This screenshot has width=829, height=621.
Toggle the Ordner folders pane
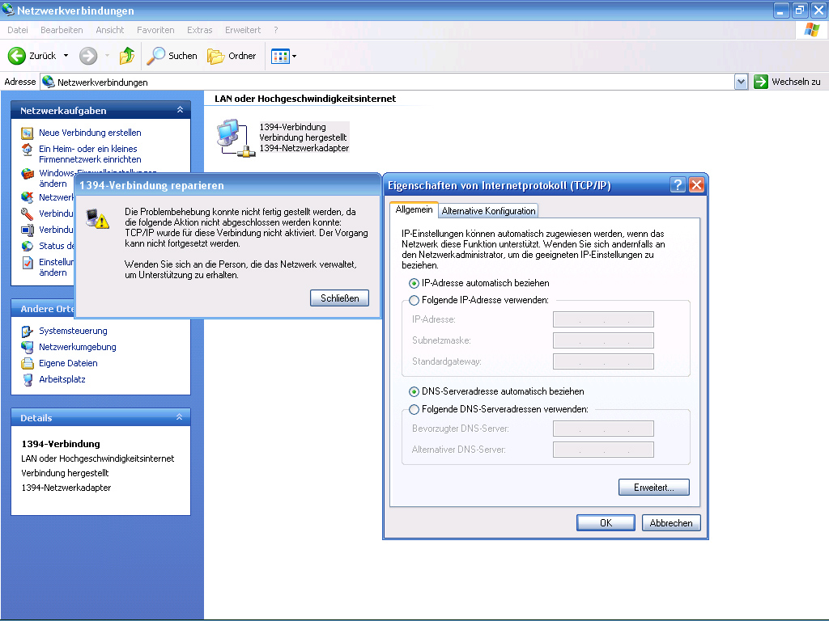[x=232, y=56]
